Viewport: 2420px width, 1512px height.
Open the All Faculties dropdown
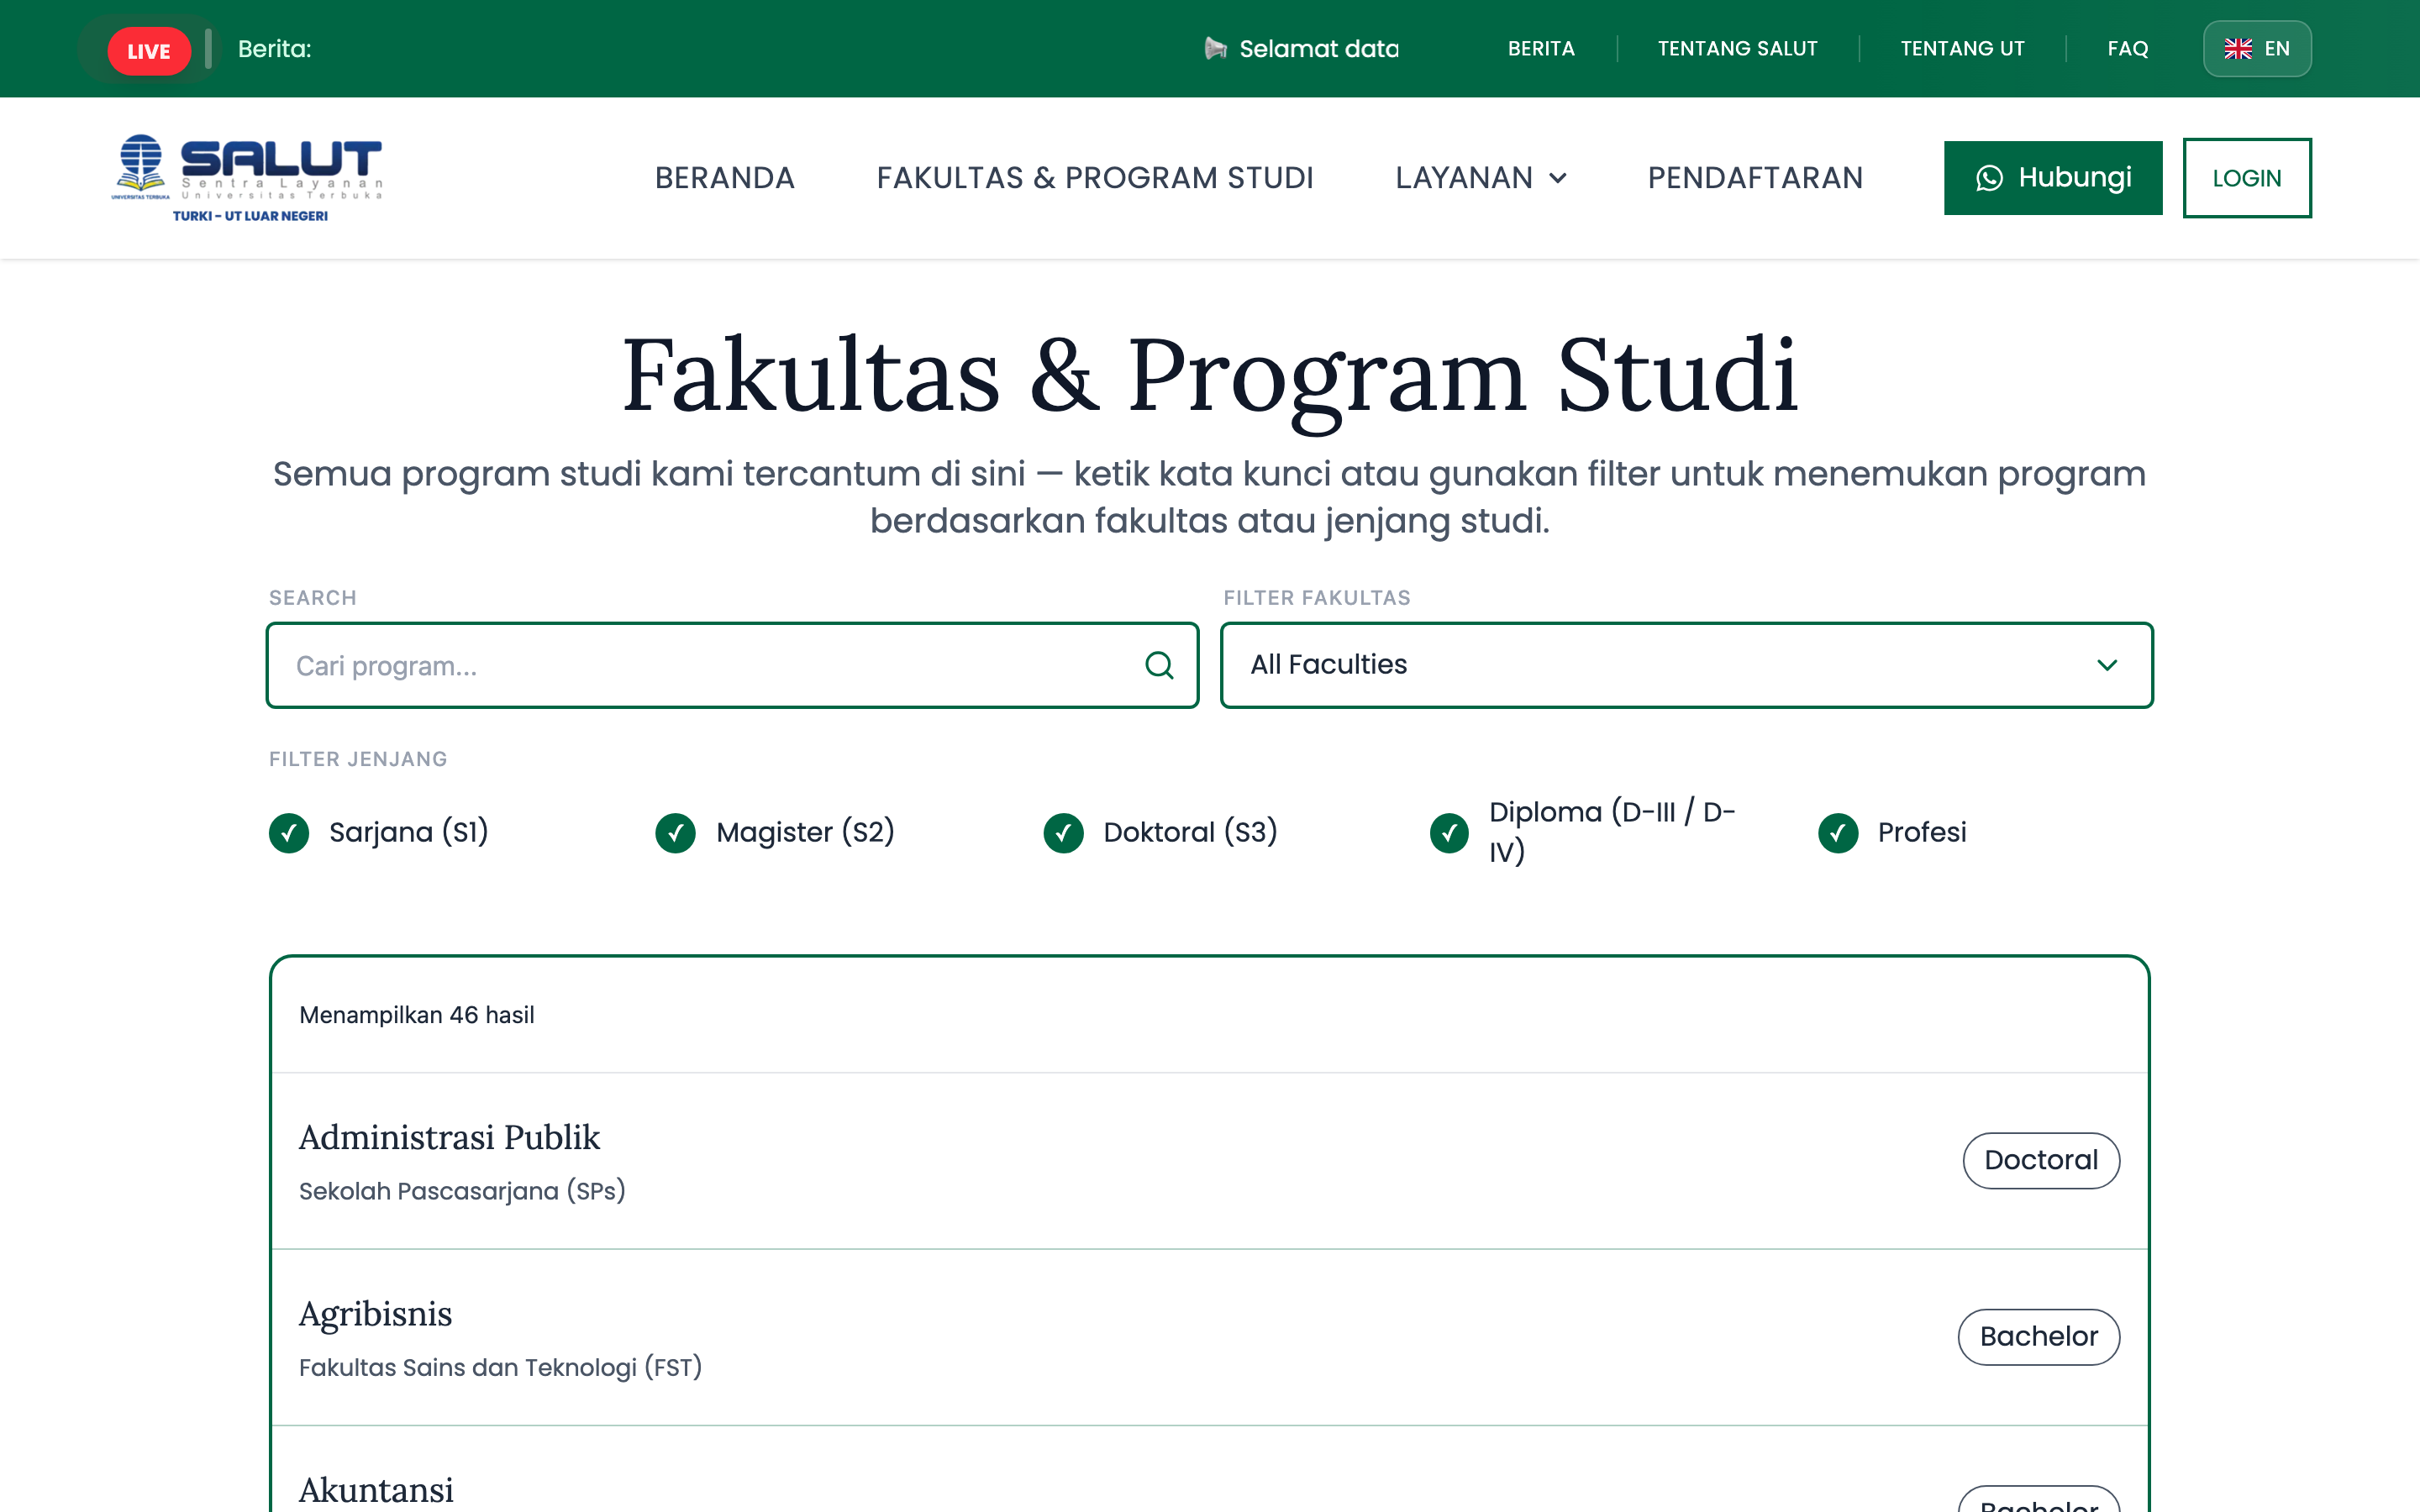point(1686,665)
